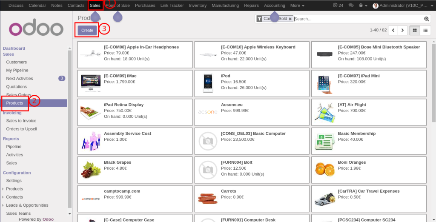Open Sales Teams in sidebar
The width and height of the screenshot is (436, 222).
(x=18, y=213)
